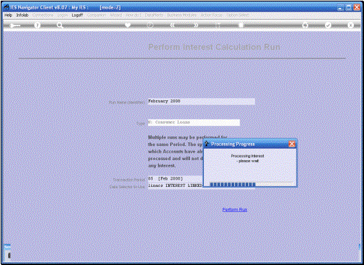The height and width of the screenshot is (265, 364).
Task: Open the Option Select menu
Action: 238,15
